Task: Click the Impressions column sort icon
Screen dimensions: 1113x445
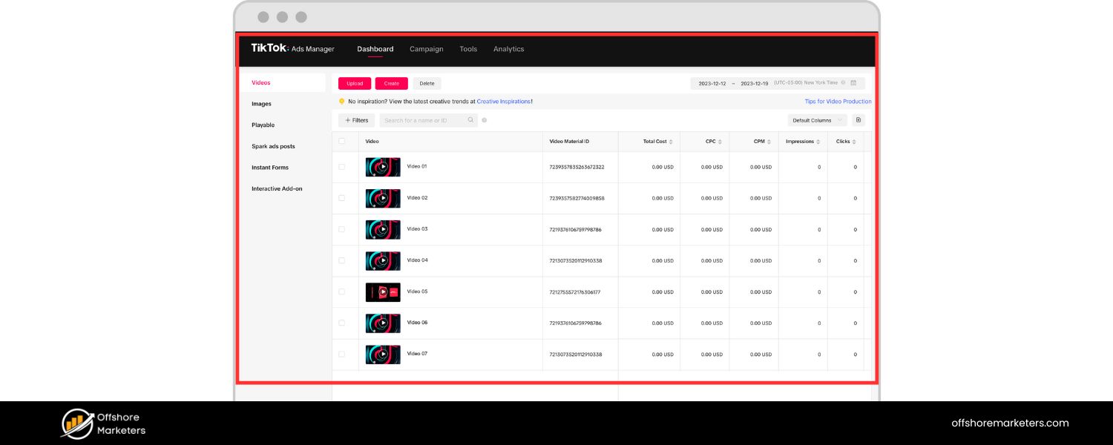Action: tap(818, 142)
